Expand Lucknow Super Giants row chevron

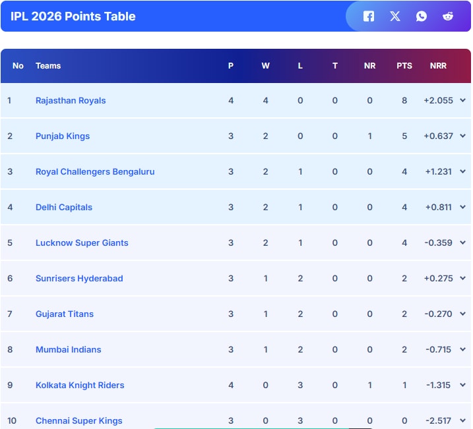coord(462,243)
